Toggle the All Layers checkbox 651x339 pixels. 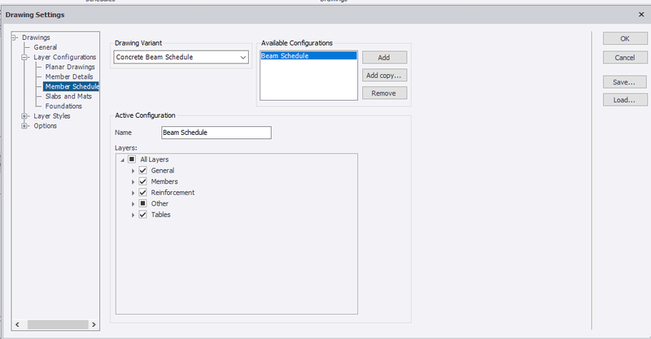coord(132,159)
